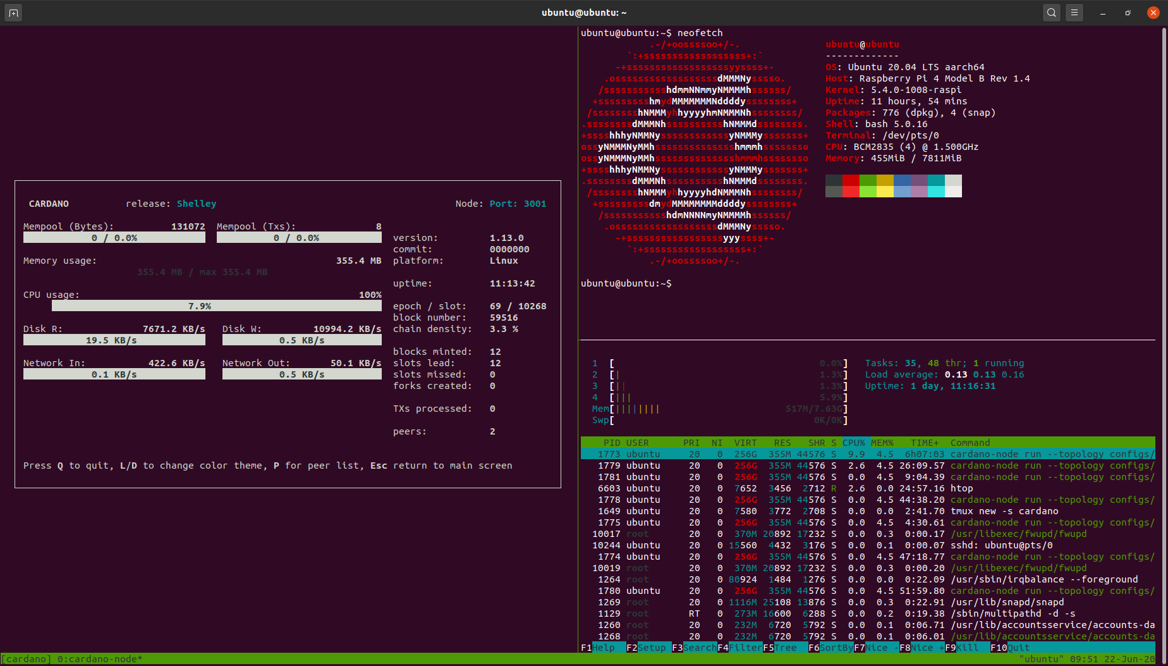Open new terminal tab icon
1168x666 pixels.
pyautogui.click(x=13, y=13)
